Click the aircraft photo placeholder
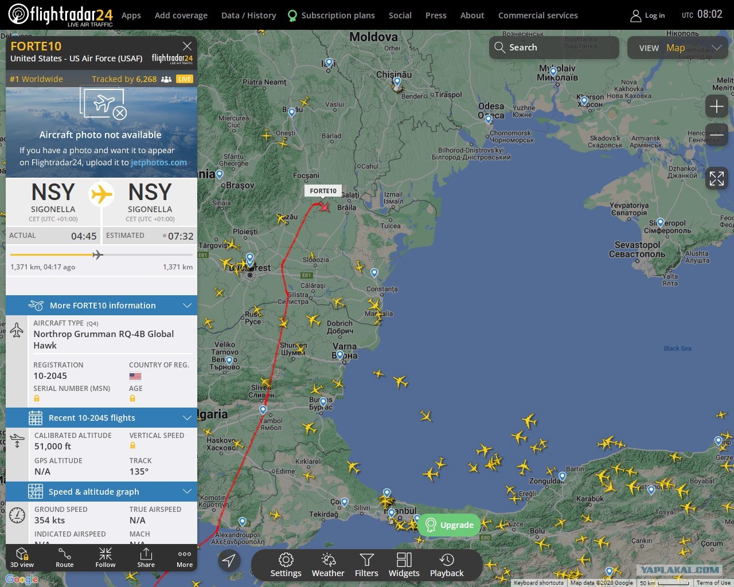Screen dimensions: 734x587 101,132
